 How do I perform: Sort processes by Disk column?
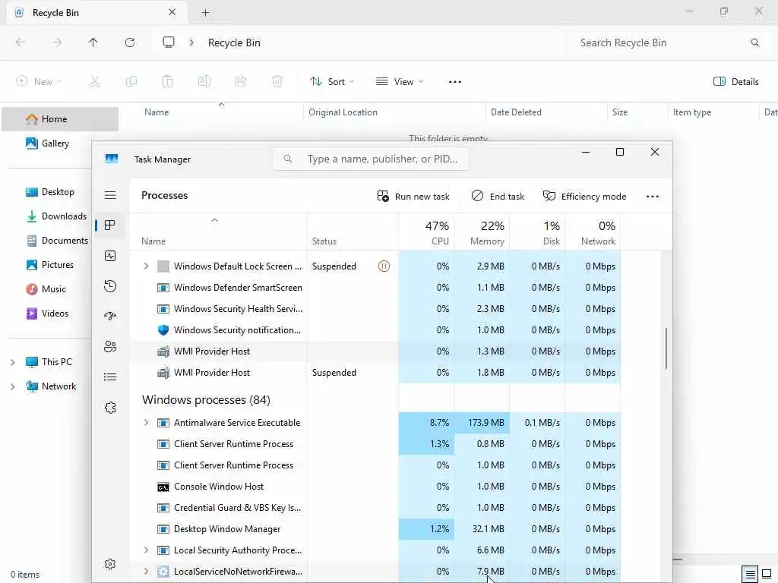[537, 232]
